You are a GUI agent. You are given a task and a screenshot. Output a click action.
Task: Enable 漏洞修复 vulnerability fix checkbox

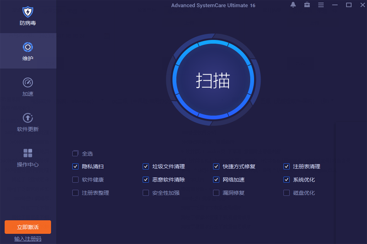click(216, 193)
